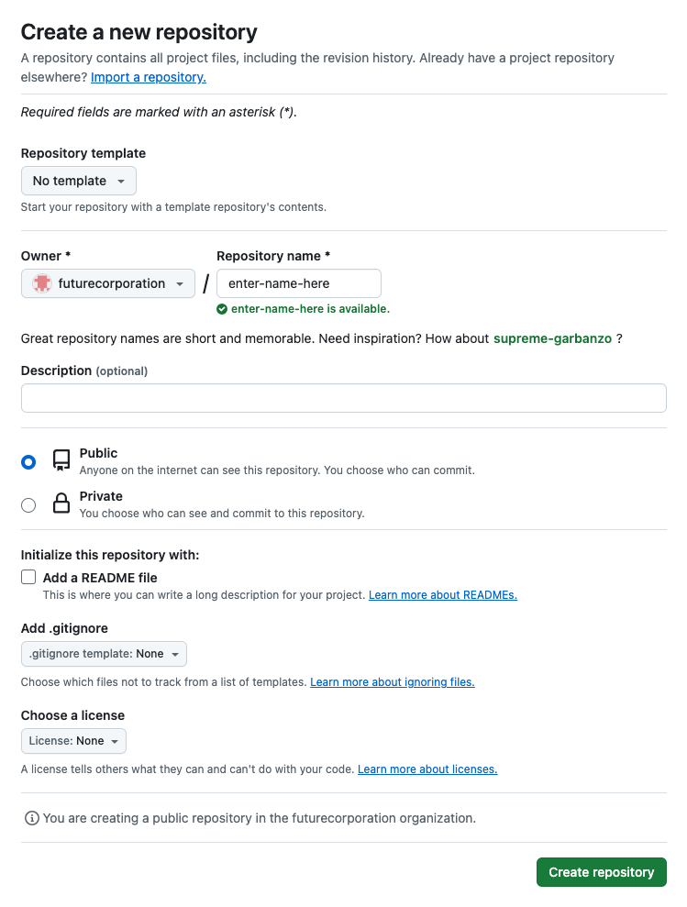Use the suggested name supreme-garbanzo

[552, 338]
